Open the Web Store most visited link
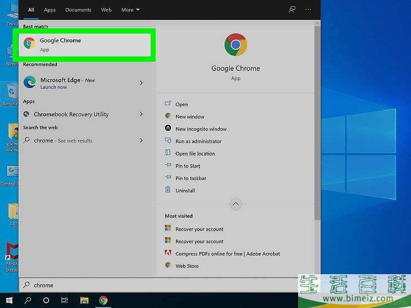This screenshot has width=411, height=308. coord(187,266)
